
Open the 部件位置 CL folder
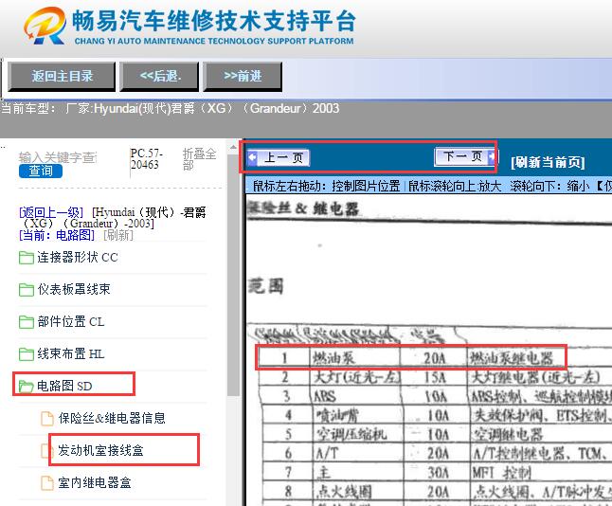click(x=71, y=322)
